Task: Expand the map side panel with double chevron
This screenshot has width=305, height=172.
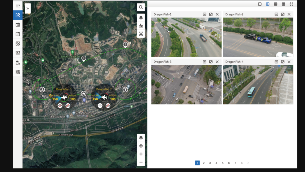Action: point(28,8)
